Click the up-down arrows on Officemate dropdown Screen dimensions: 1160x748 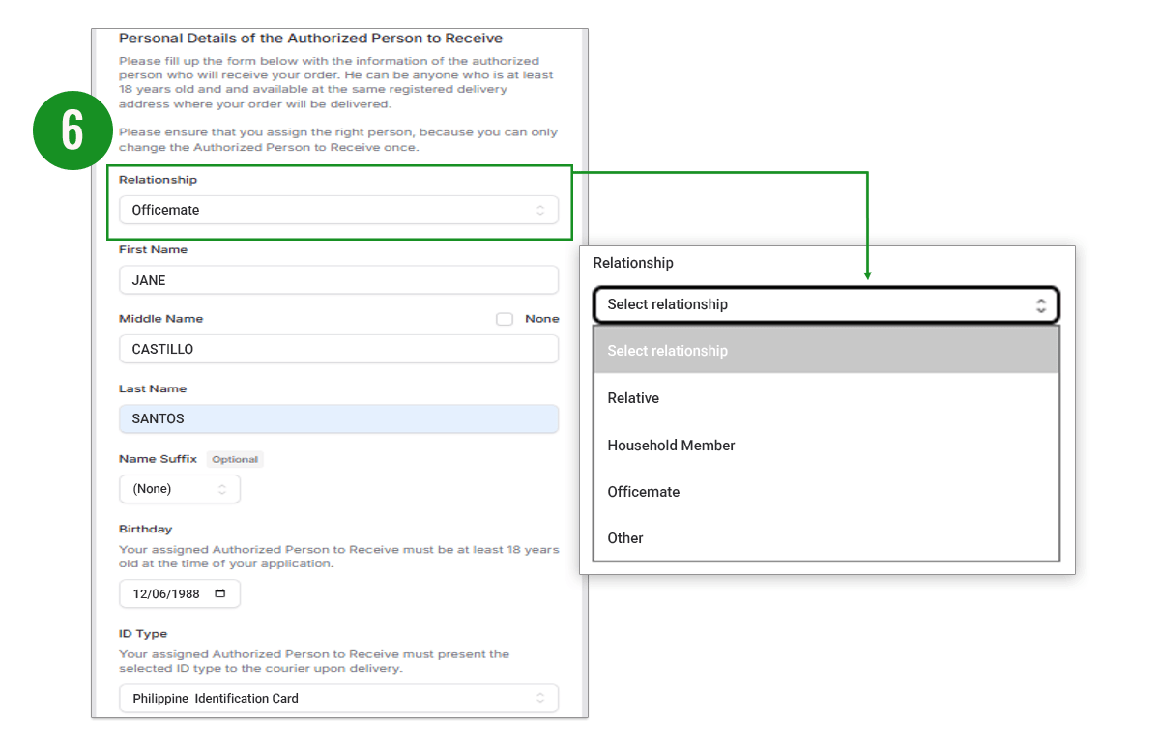(540, 210)
